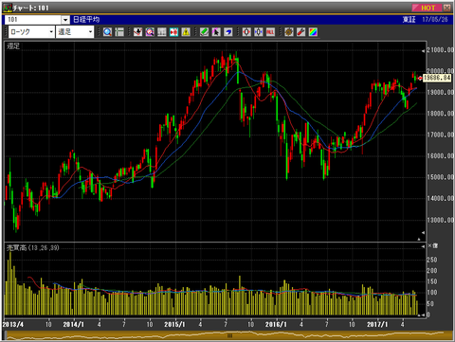Image resolution: width=455 pixels, height=342 pixels.
Task: Open the 週足 timeframe dropdown
Action: (75, 32)
